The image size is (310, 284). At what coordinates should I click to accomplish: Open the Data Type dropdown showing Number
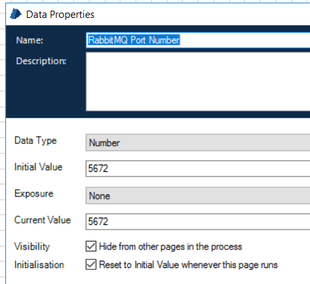pos(198,143)
